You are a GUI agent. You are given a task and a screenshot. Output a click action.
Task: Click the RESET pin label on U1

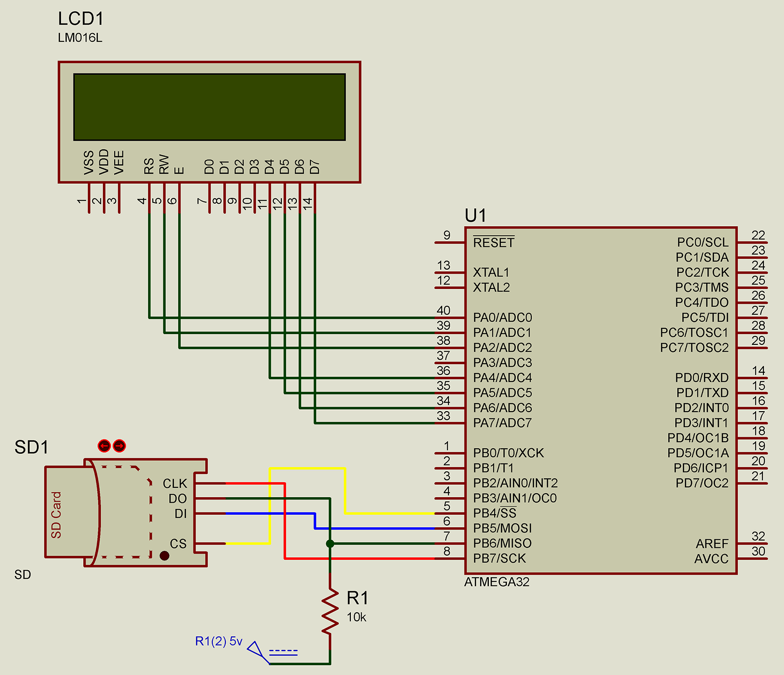494,242
